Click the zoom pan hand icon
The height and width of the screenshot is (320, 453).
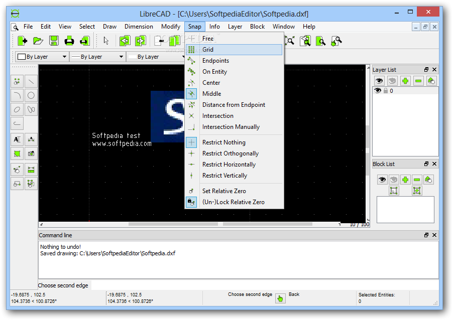336,41
